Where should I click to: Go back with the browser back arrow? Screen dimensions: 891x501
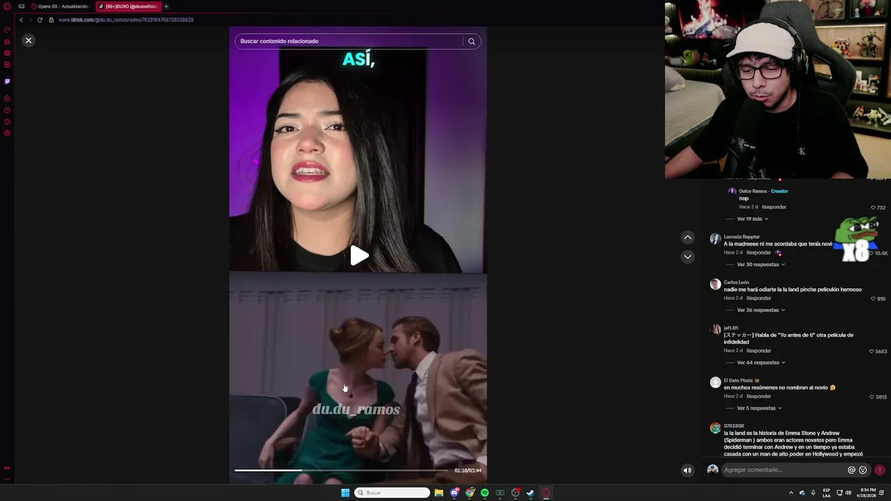coord(21,19)
